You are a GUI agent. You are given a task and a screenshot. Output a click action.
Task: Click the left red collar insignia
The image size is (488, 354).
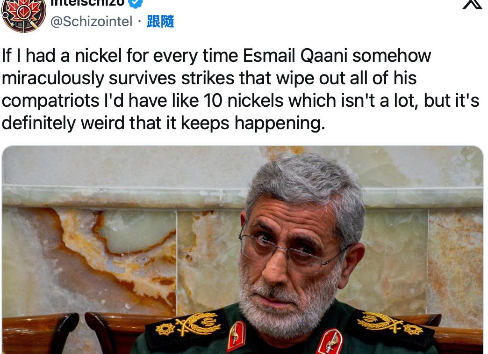(x=236, y=336)
